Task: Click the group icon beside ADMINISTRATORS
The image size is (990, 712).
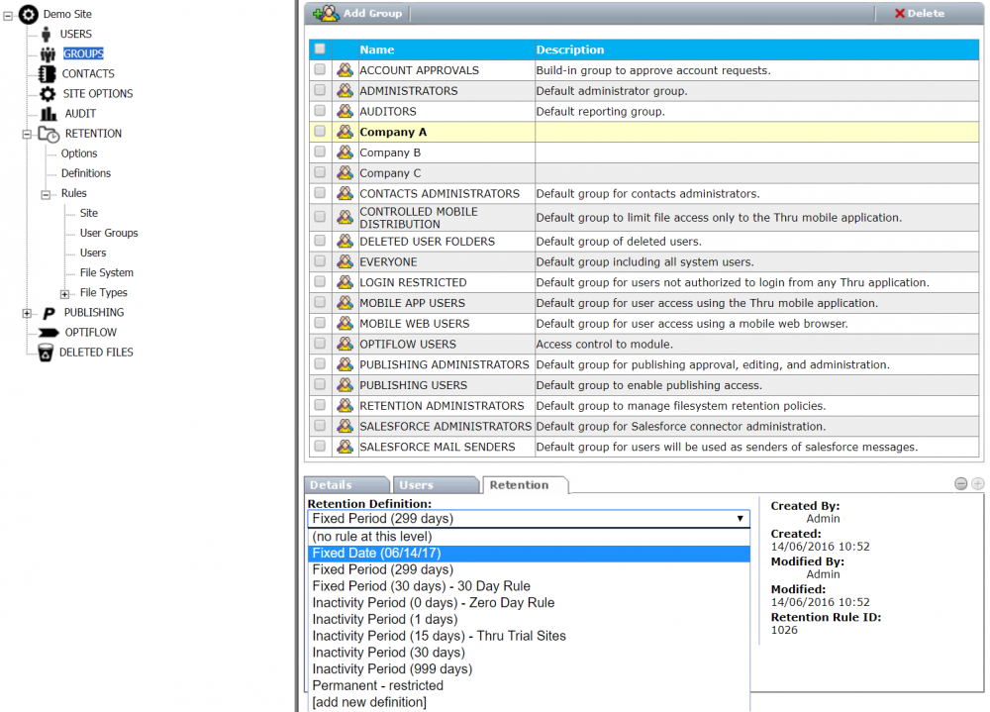Action: point(345,91)
